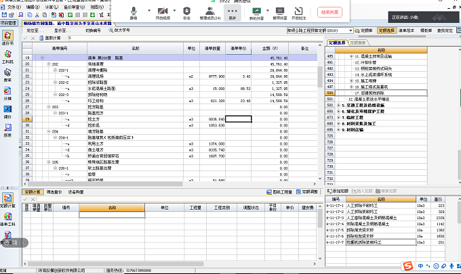Open the manage members (24) icon
This screenshot has width=461, height=274.
click(210, 14)
